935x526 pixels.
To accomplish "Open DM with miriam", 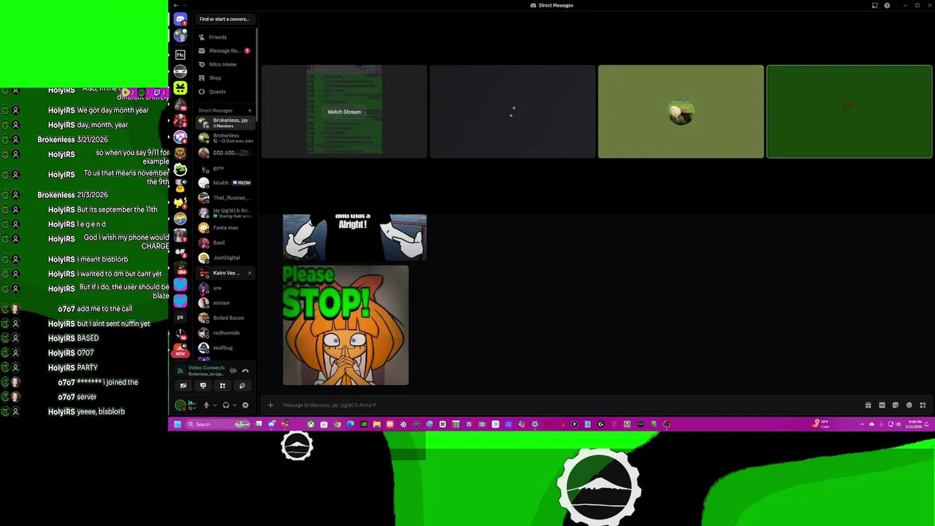I will pyautogui.click(x=224, y=303).
